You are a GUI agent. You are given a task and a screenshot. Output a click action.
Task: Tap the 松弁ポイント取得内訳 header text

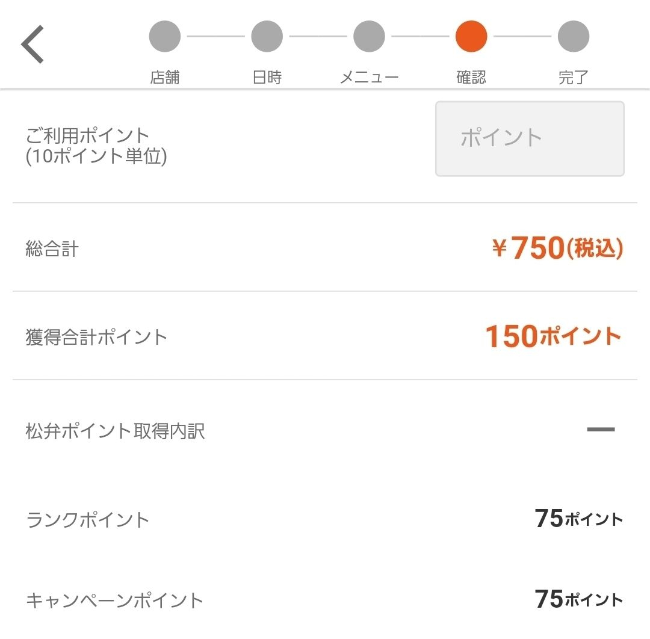(116, 431)
